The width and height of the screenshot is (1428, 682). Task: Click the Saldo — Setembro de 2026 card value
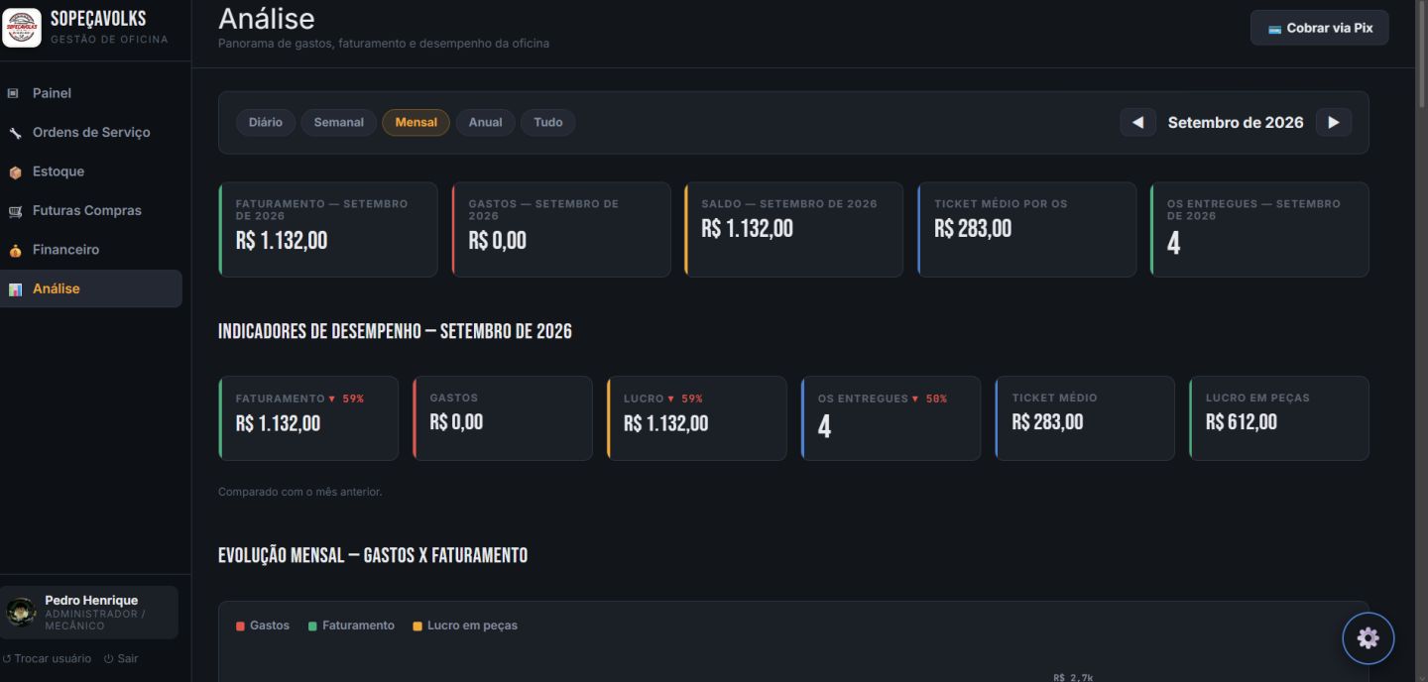point(748,229)
